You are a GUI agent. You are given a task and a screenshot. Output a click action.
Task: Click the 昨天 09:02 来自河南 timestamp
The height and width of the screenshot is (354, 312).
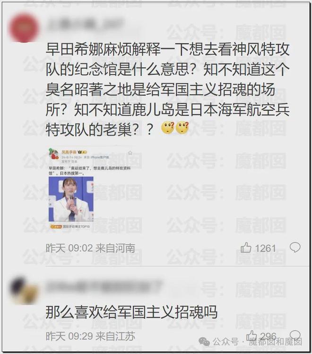90,248
